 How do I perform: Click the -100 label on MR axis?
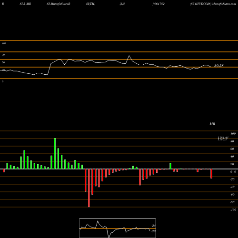[233, 210]
